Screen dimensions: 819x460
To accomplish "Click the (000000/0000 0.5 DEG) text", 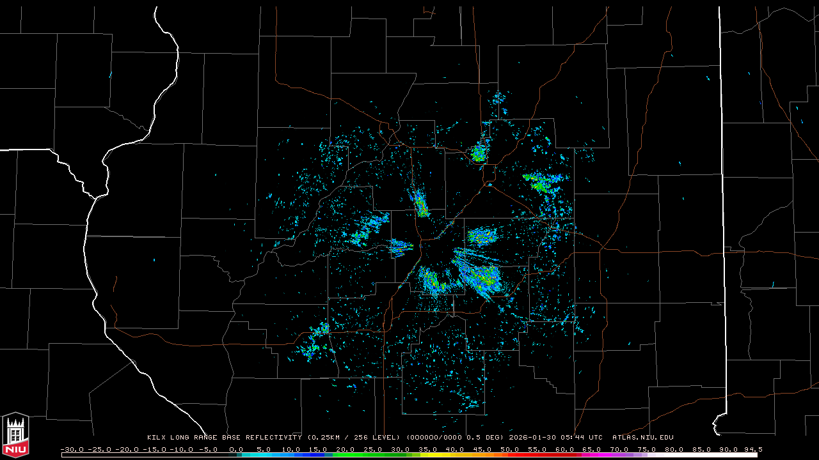I will 455,438.
